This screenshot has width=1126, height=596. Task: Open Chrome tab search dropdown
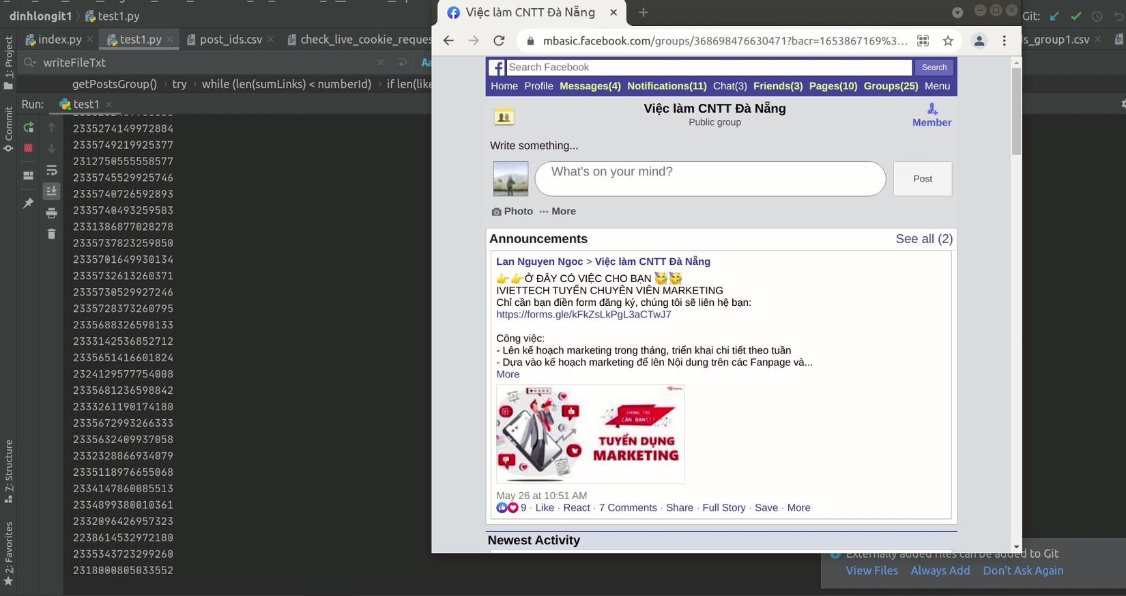957,12
